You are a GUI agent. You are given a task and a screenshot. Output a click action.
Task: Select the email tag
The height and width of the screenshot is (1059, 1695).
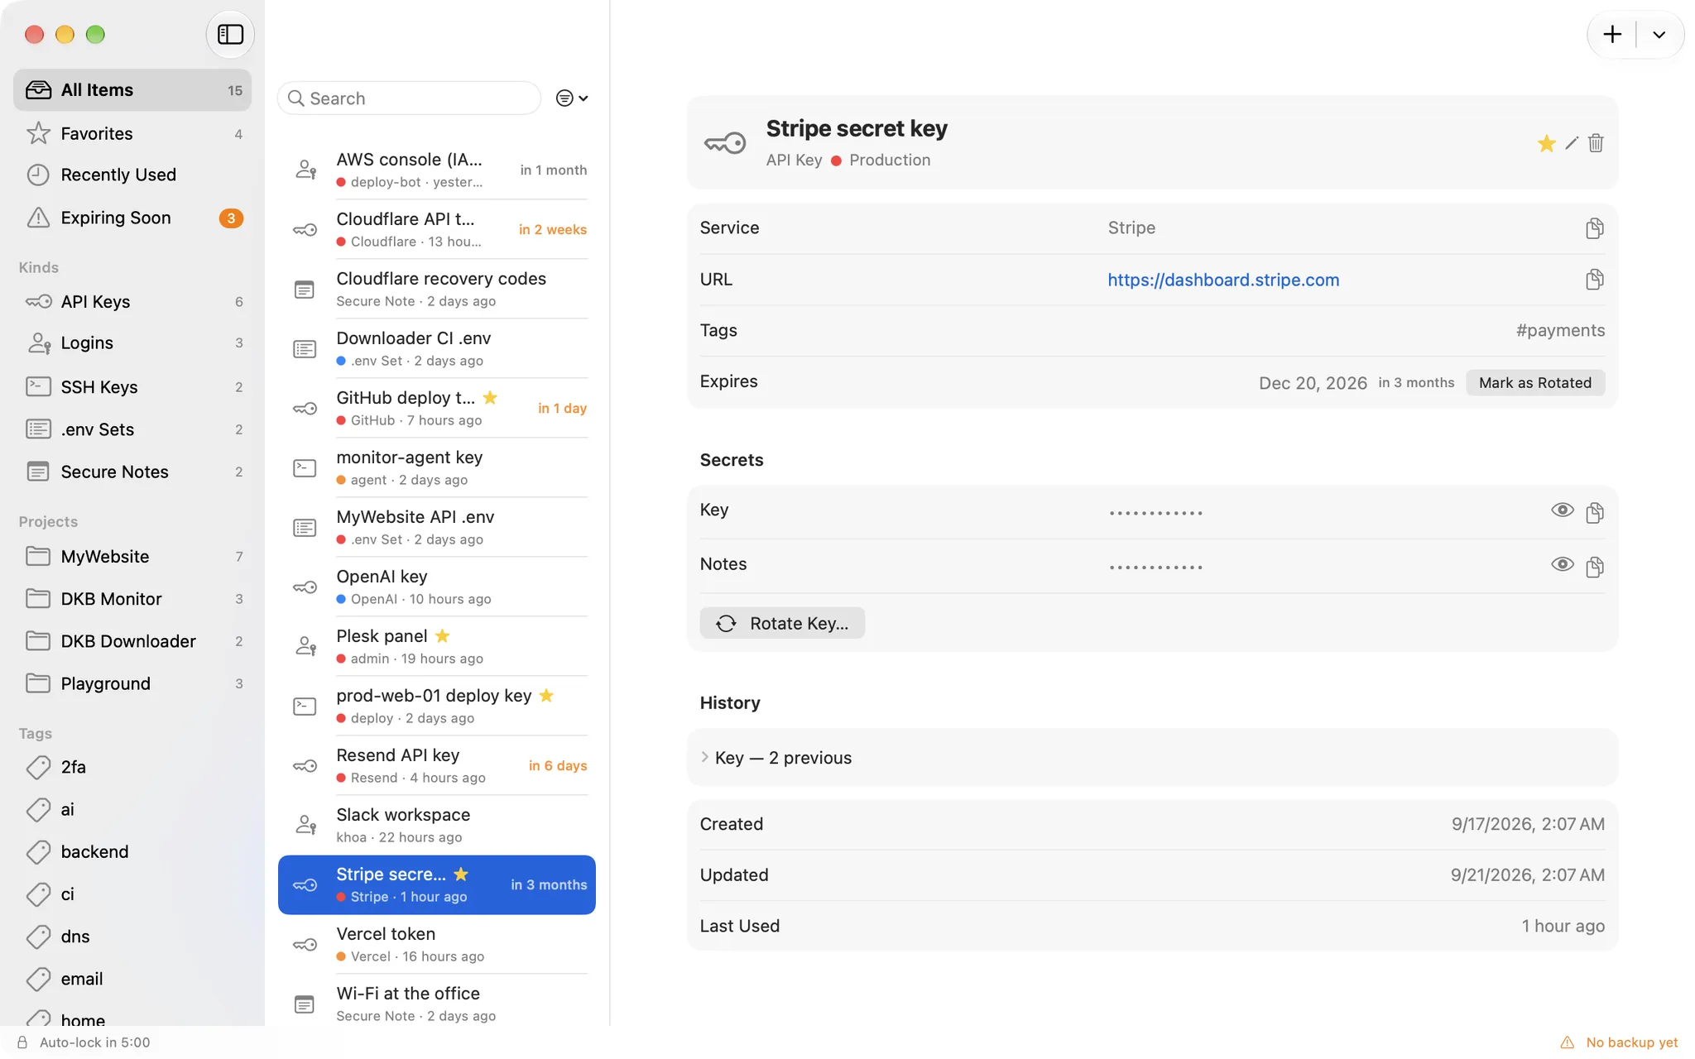point(132,979)
